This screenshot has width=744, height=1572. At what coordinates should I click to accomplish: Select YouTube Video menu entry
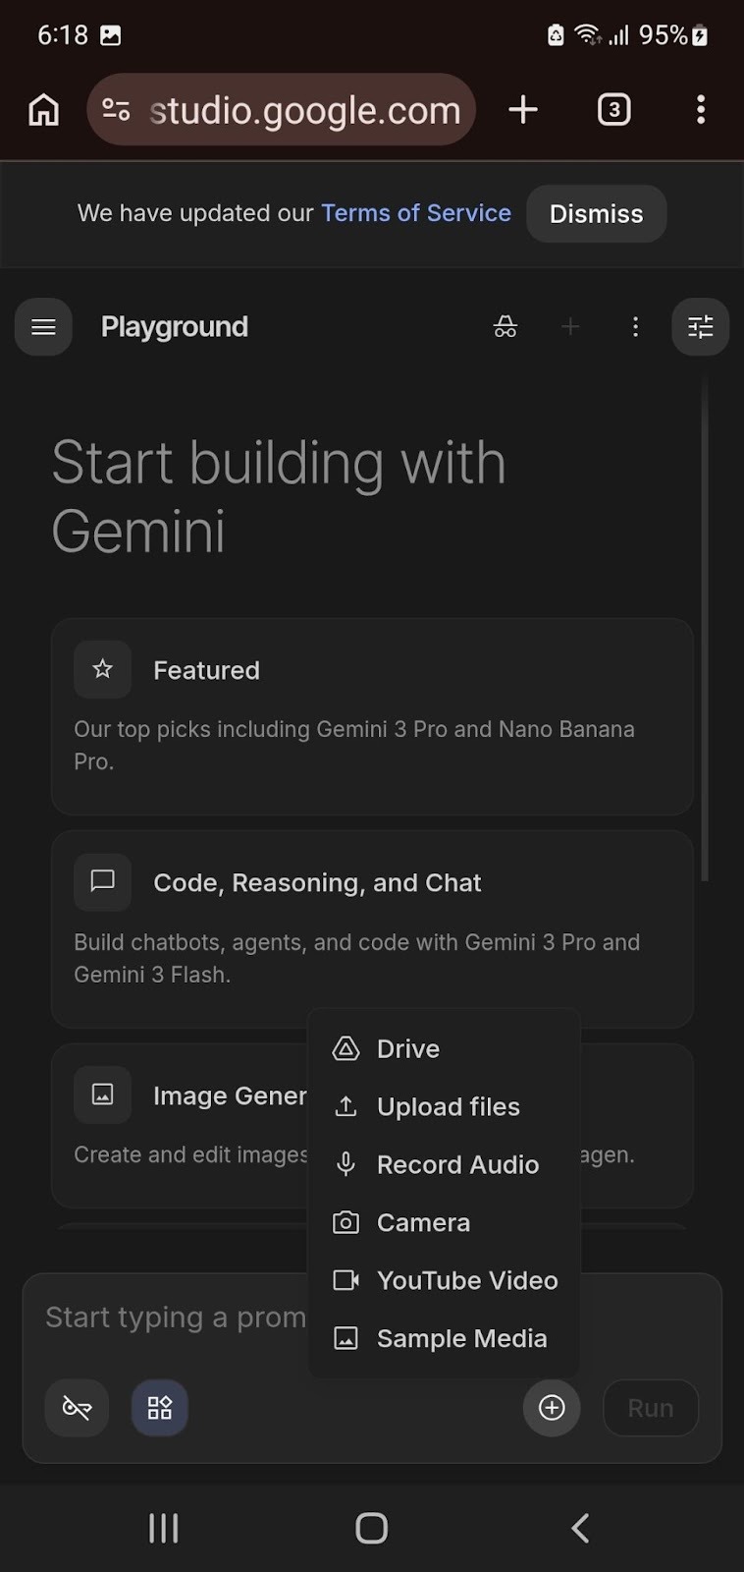(467, 1281)
